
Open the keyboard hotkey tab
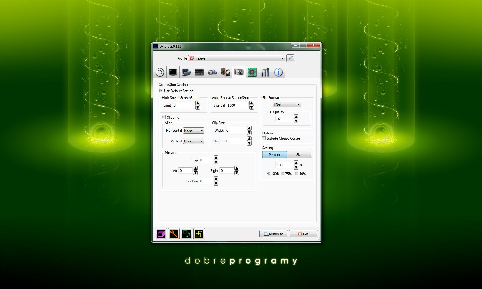199,72
